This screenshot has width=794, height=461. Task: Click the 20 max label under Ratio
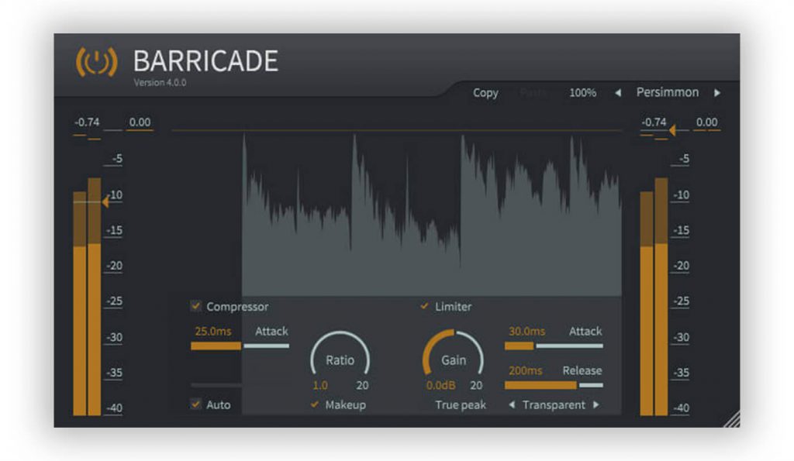click(x=362, y=386)
